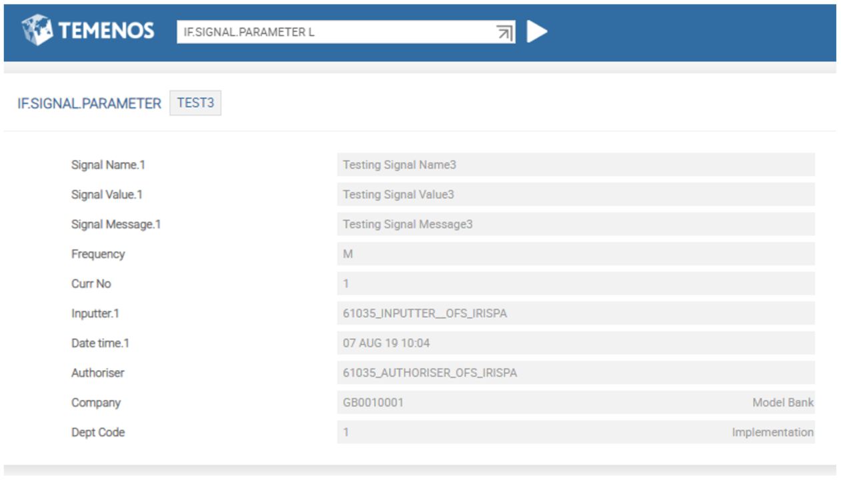Click the expand arrow icon in command box

coord(505,32)
